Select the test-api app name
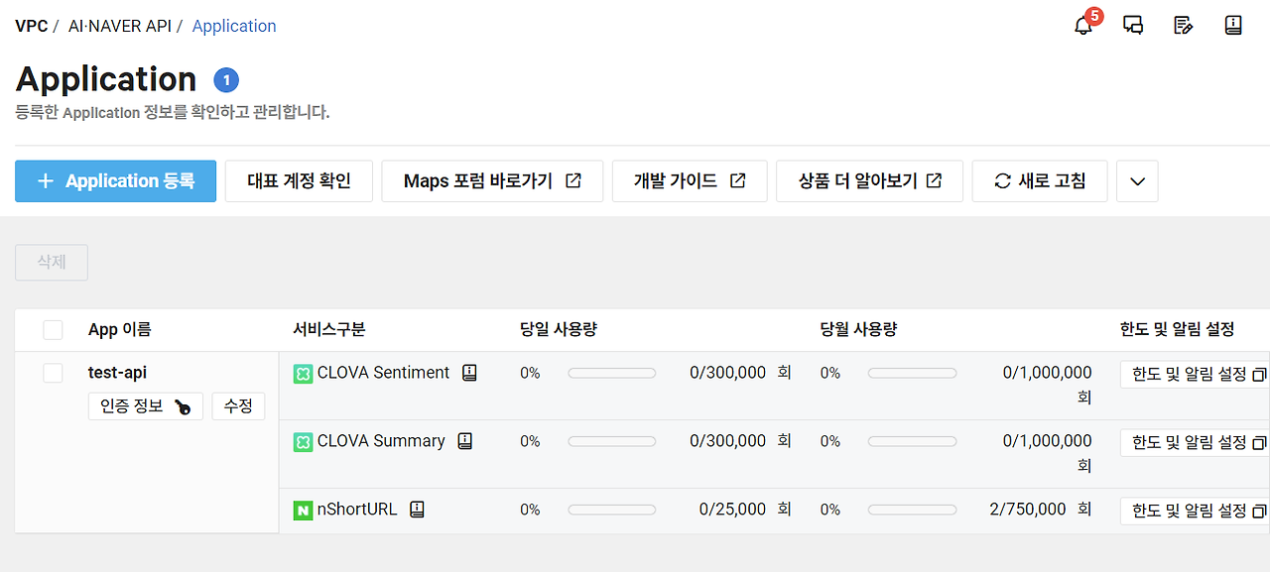The width and height of the screenshot is (1270, 572). pyautogui.click(x=118, y=373)
